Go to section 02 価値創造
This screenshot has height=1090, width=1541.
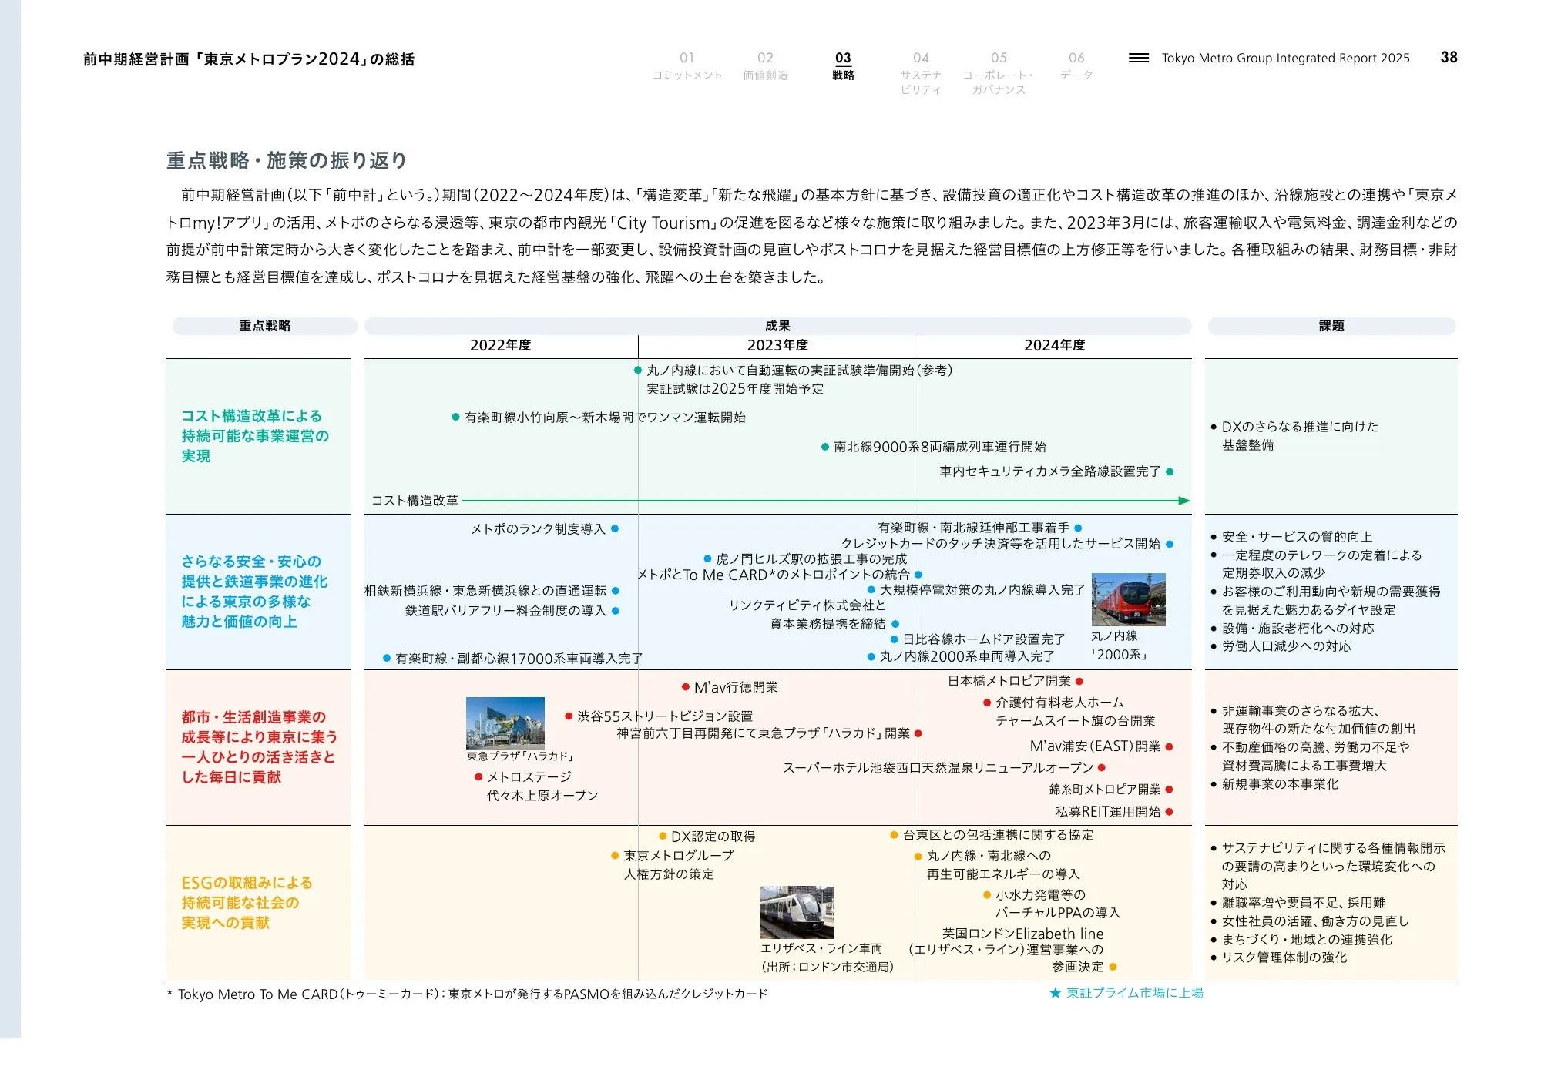pyautogui.click(x=765, y=66)
